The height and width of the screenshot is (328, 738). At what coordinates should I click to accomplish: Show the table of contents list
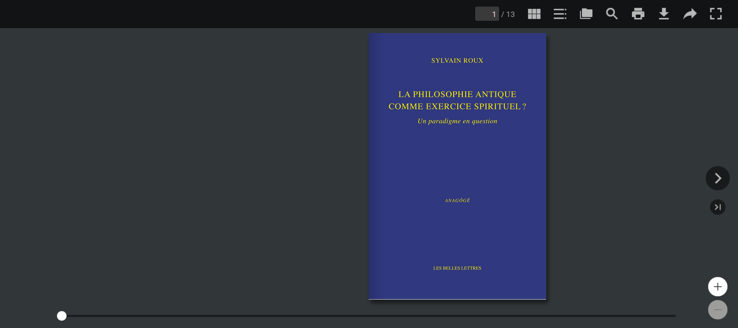coord(560,14)
